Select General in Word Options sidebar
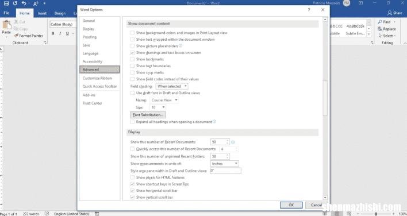Viewport: 407px width, 216px height. [99, 21]
